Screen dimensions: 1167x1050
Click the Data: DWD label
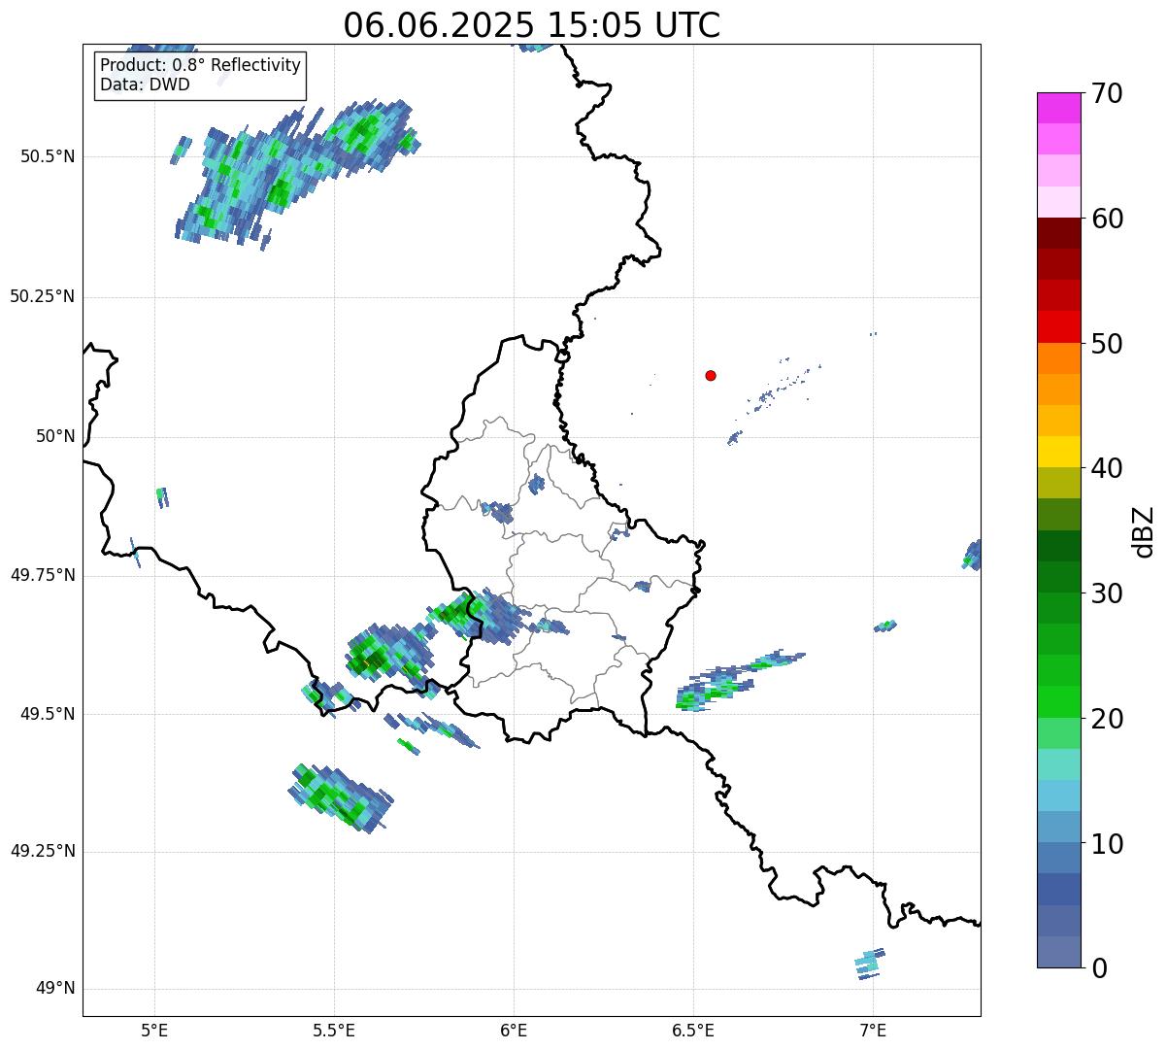[x=146, y=85]
